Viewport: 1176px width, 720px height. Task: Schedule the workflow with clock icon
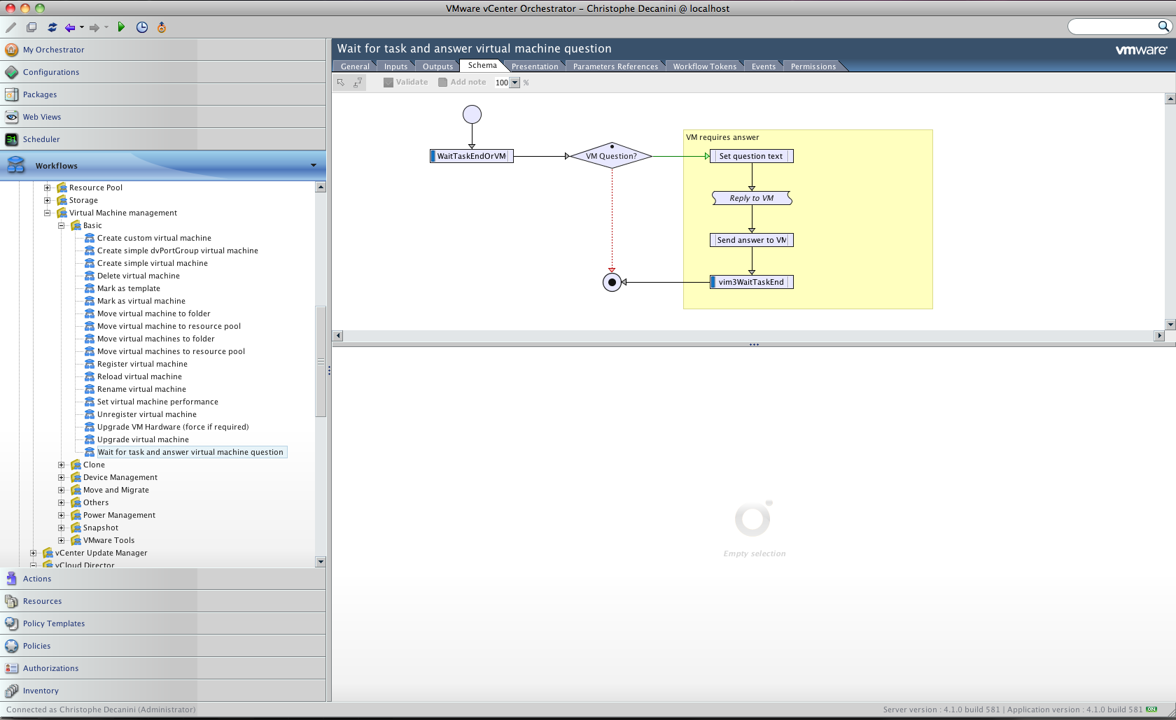(x=141, y=27)
